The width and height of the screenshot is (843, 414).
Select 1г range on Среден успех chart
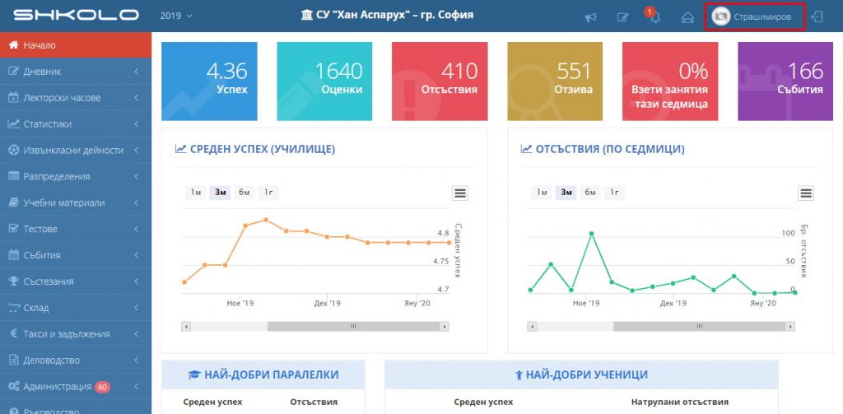[268, 193]
